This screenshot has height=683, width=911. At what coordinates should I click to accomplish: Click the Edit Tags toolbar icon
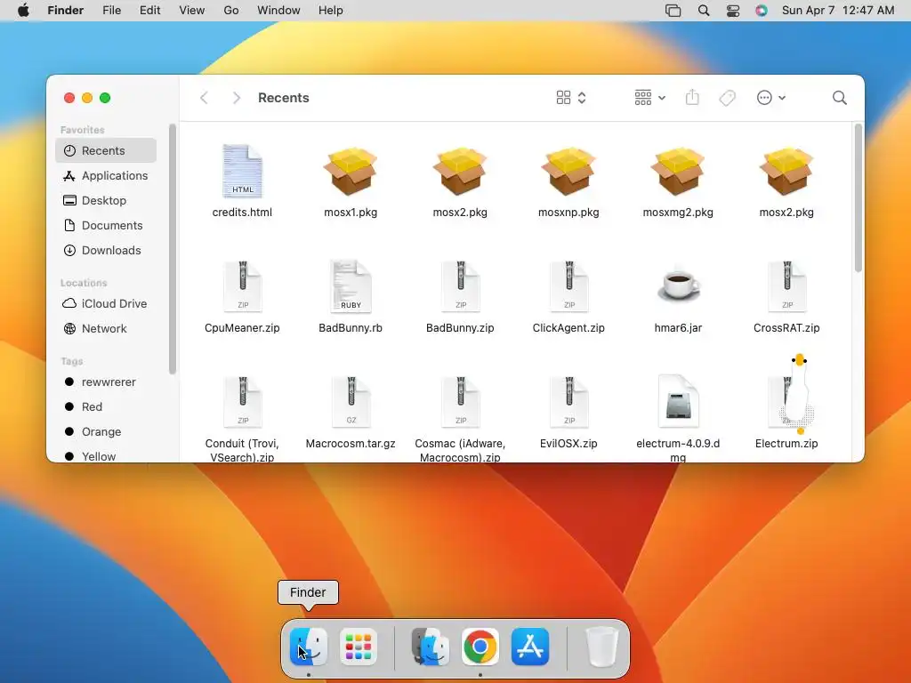[727, 98]
